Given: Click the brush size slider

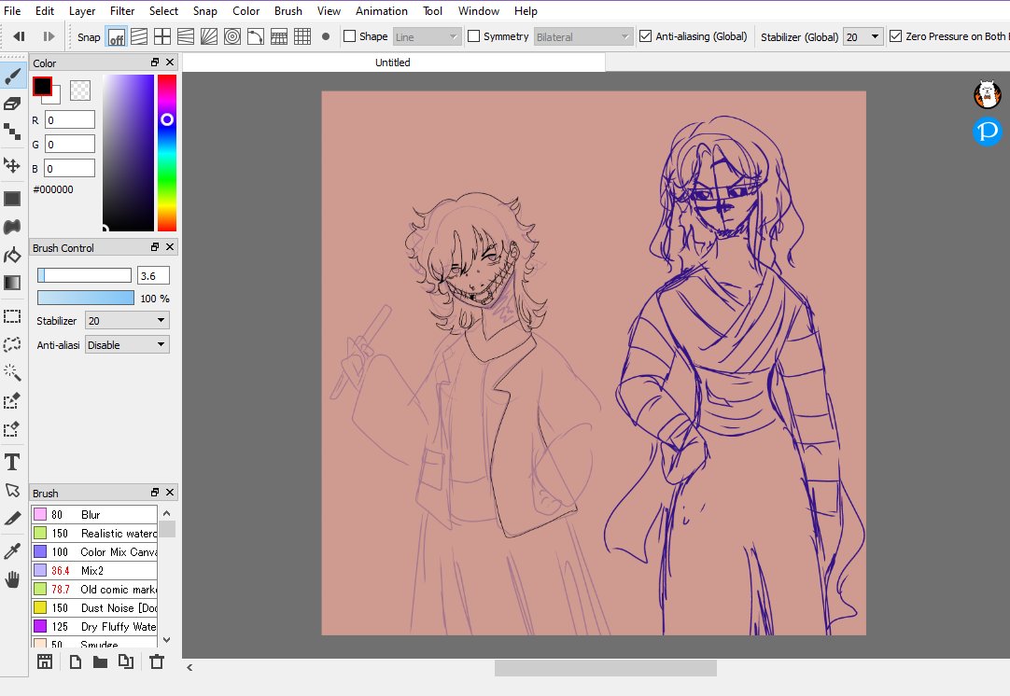Looking at the screenshot, I should (84, 275).
